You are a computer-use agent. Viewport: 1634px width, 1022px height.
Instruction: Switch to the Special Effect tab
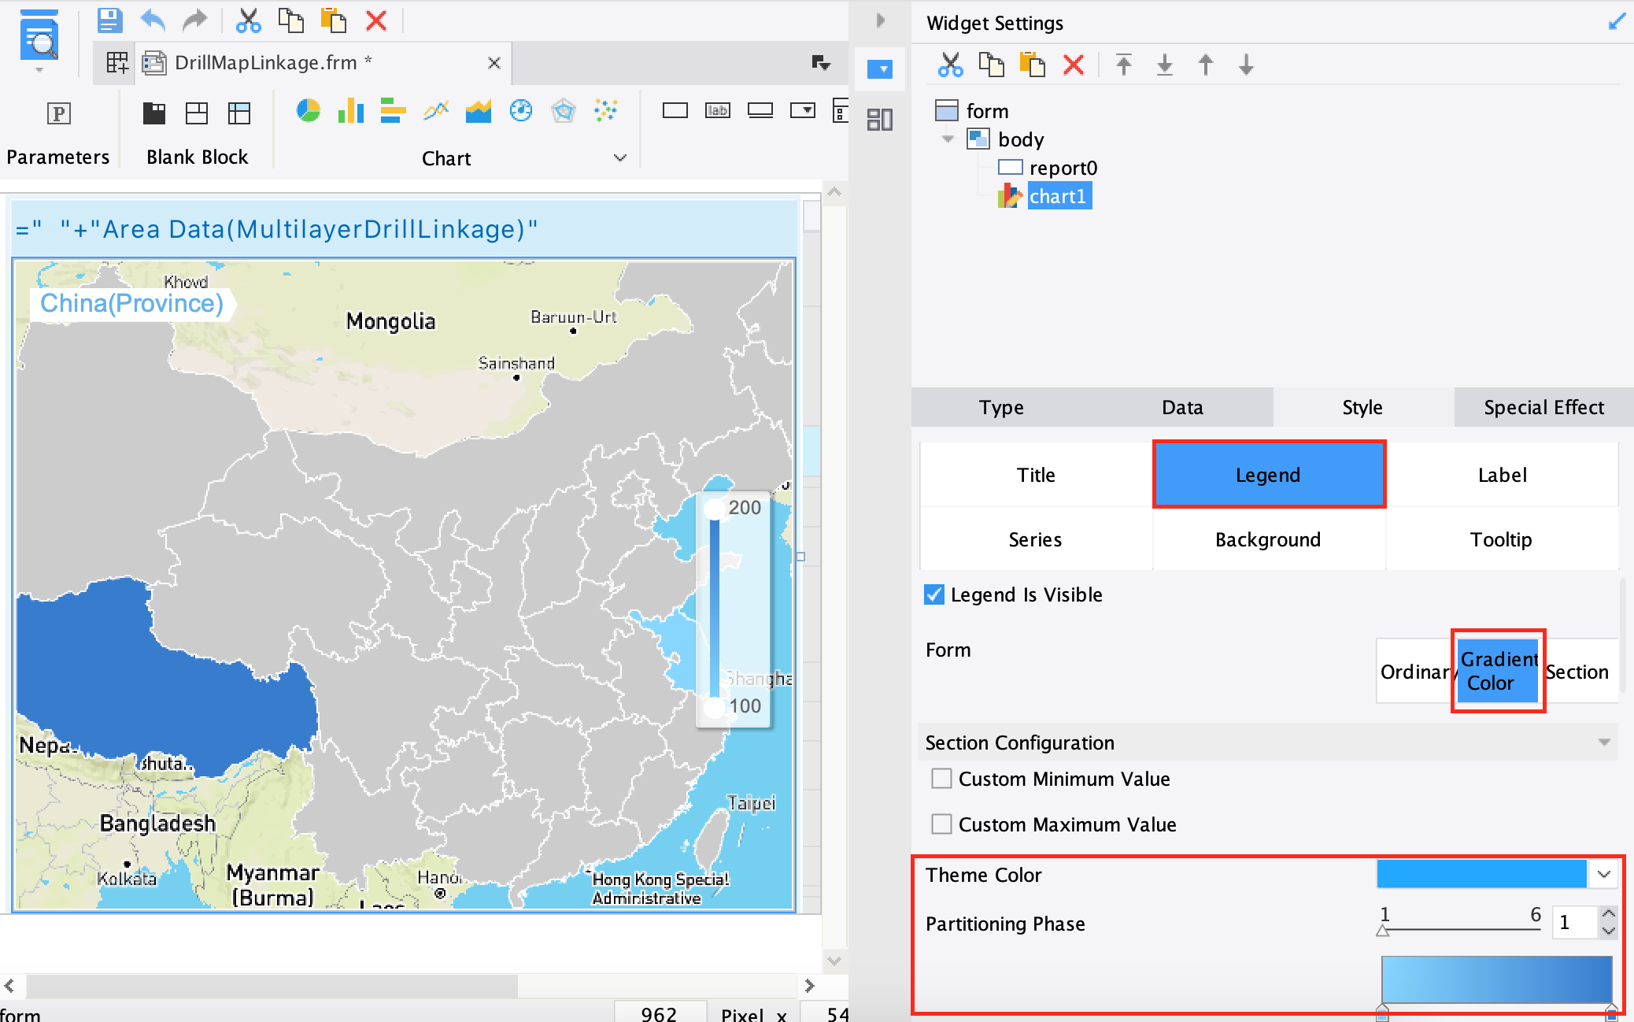[x=1543, y=407]
